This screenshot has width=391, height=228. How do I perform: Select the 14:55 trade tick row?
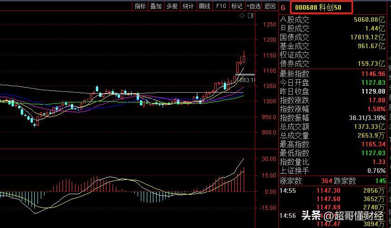coord(333,190)
